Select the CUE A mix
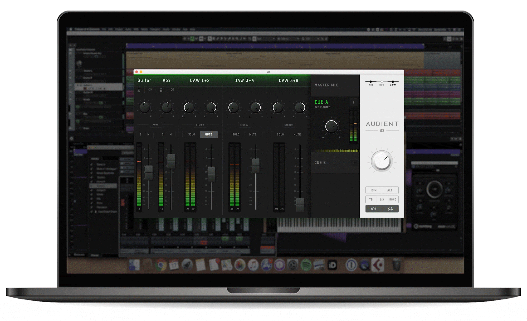527x321 pixels. 321,102
